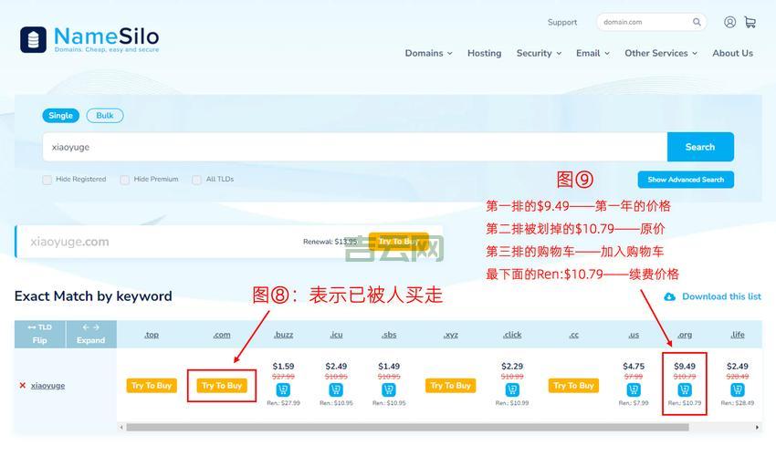Screen dimensions: 776x456
Task: Add .us domain to cart
Action: tap(634, 390)
